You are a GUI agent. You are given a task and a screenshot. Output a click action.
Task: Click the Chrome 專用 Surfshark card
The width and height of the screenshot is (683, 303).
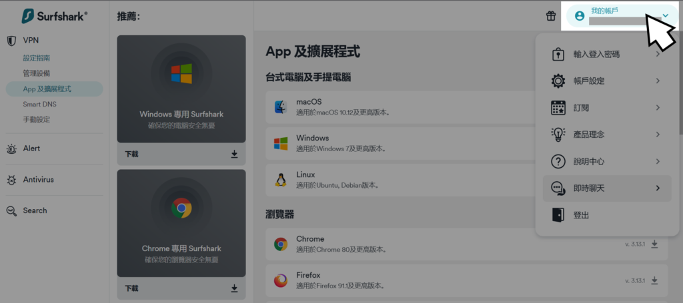click(x=181, y=223)
